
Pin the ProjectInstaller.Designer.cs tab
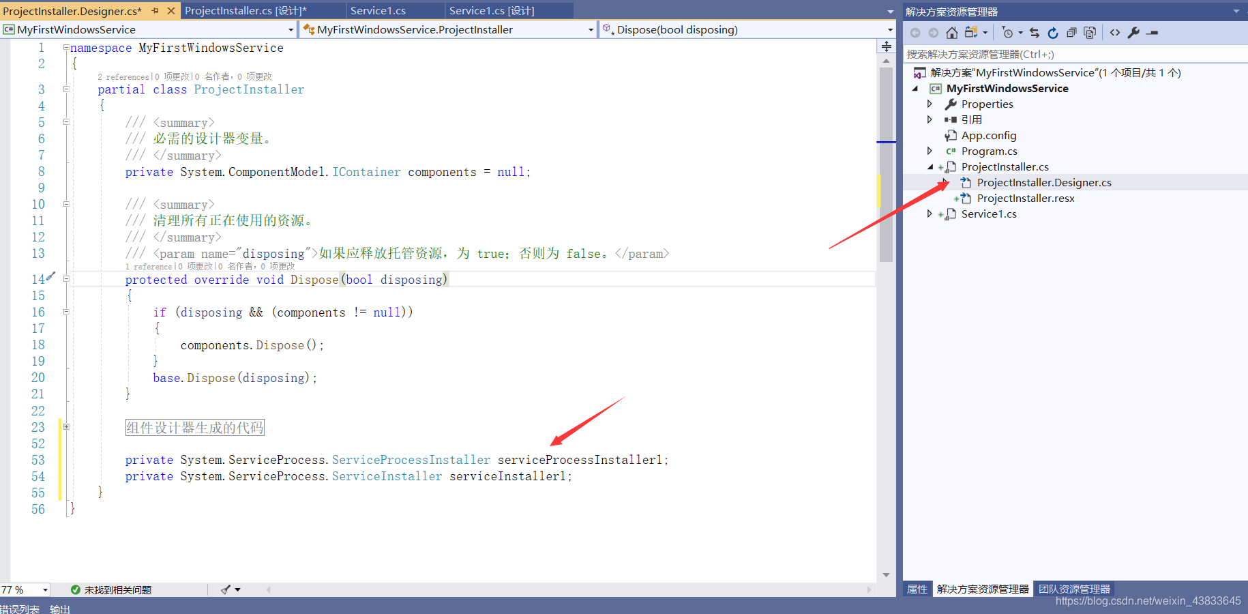tap(155, 10)
